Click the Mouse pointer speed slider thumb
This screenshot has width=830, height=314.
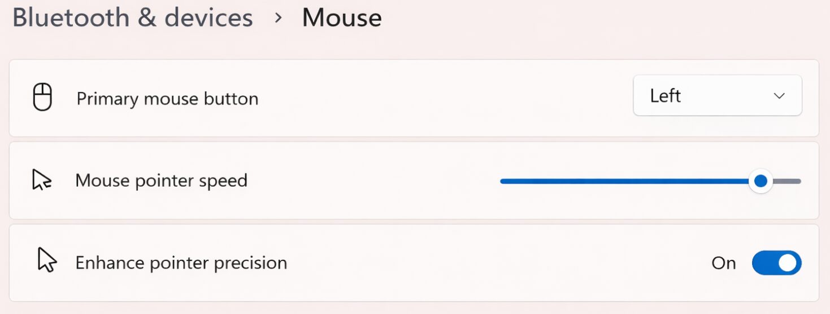[x=761, y=181]
